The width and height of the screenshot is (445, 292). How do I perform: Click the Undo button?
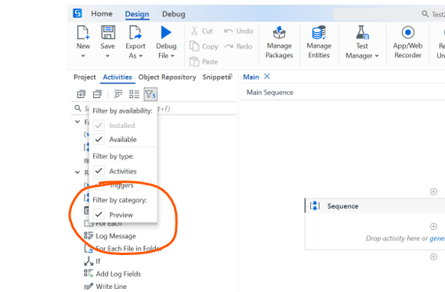239,31
